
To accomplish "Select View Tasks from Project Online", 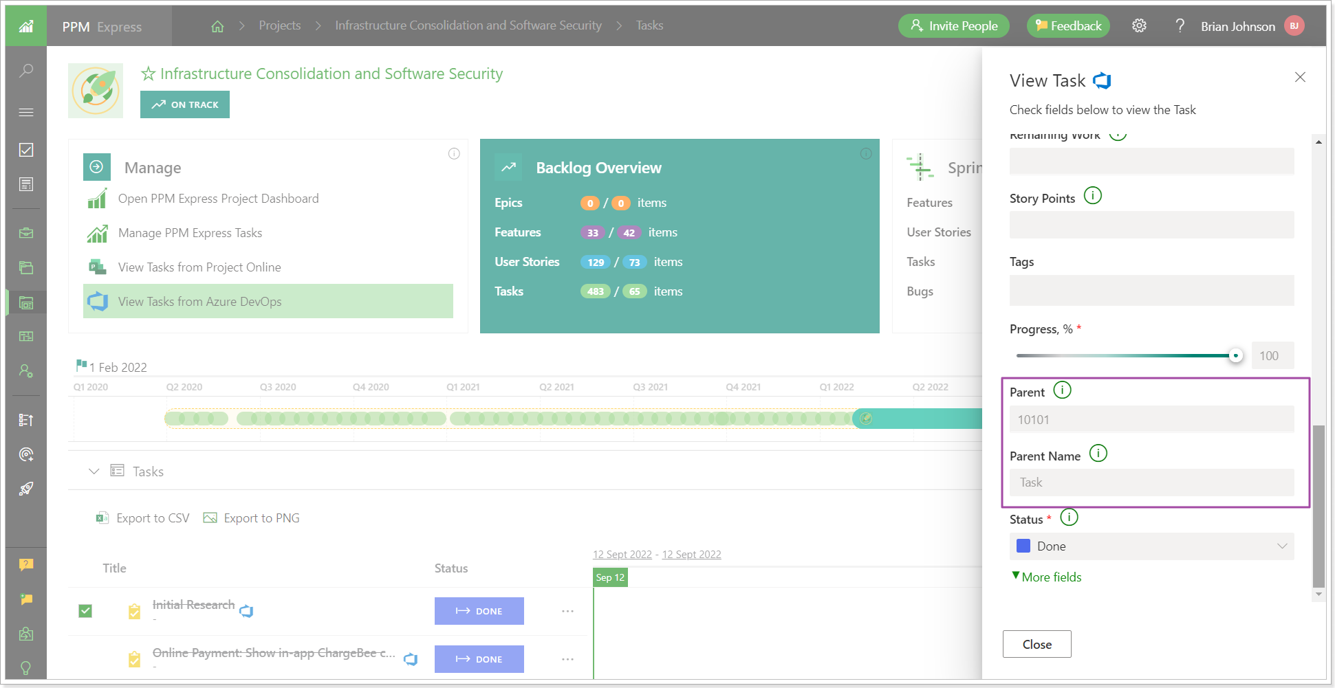I will pos(199,267).
